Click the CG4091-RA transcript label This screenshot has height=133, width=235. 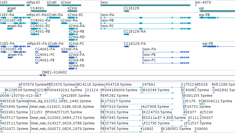click(41, 20)
